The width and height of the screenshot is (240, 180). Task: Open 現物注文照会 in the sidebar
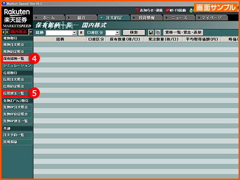click(17, 45)
